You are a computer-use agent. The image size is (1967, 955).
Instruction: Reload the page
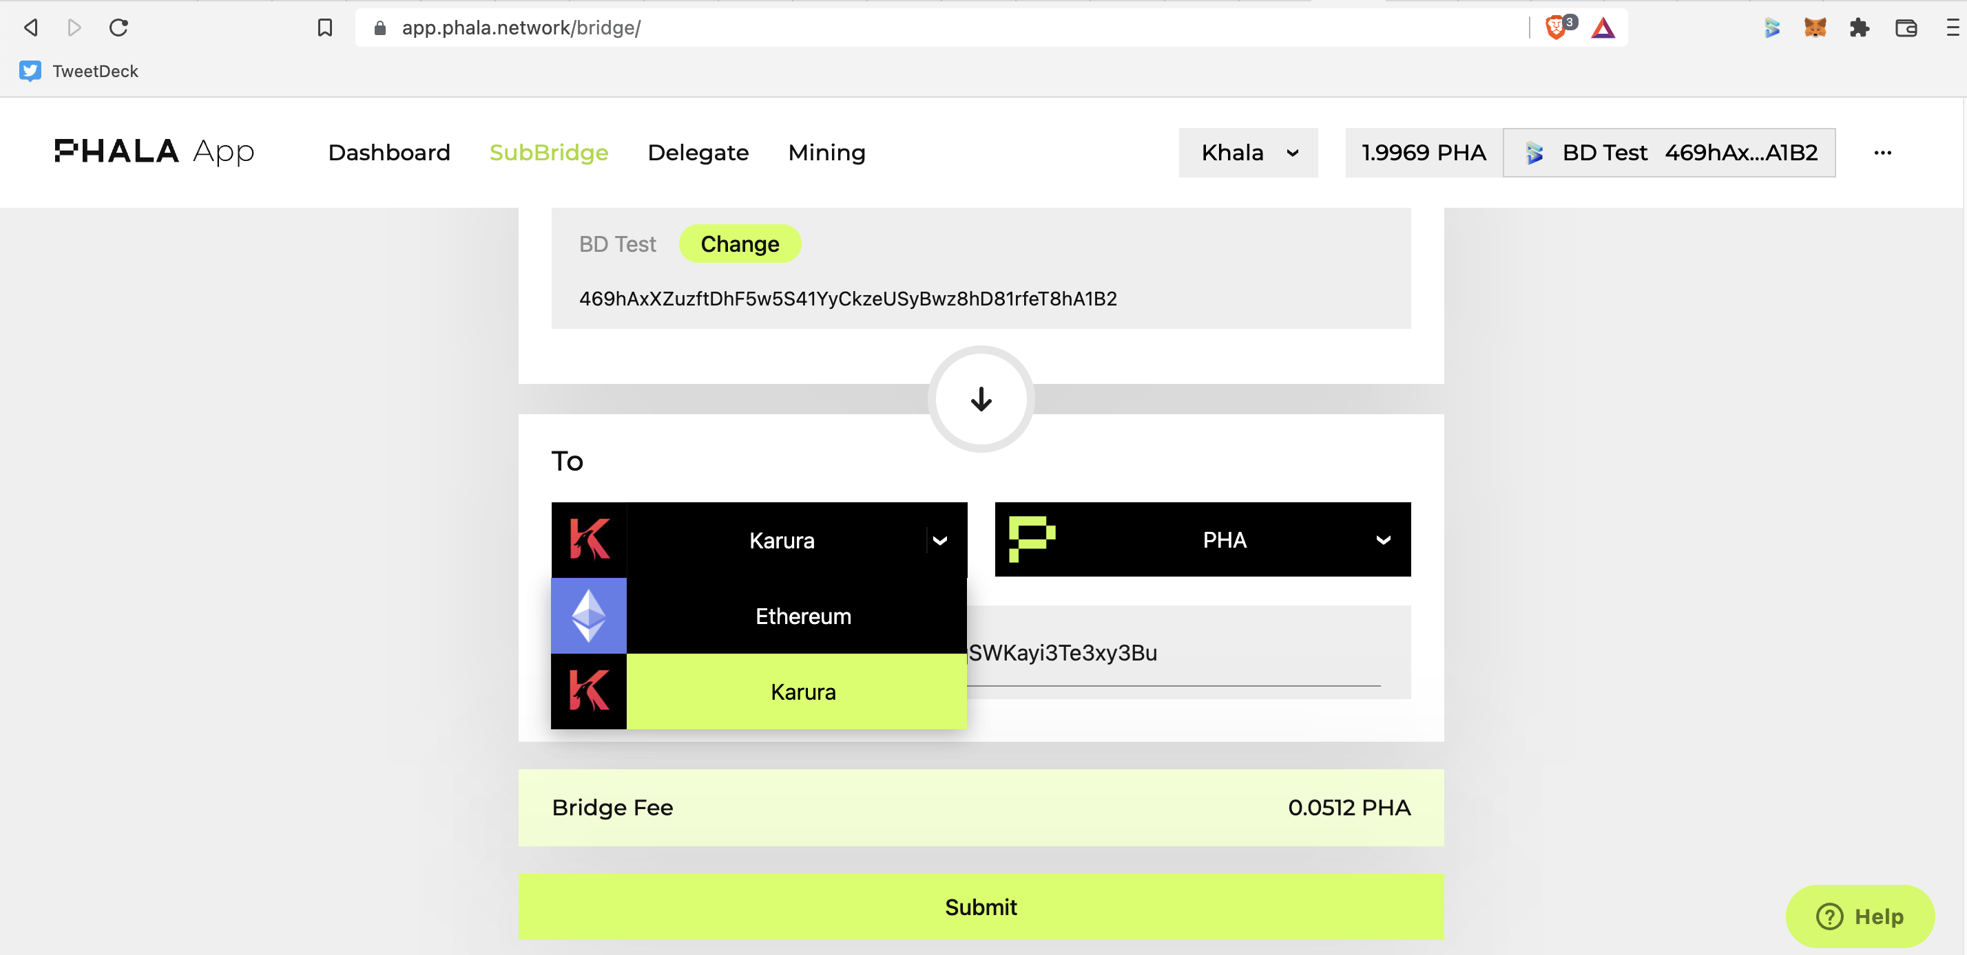[118, 28]
